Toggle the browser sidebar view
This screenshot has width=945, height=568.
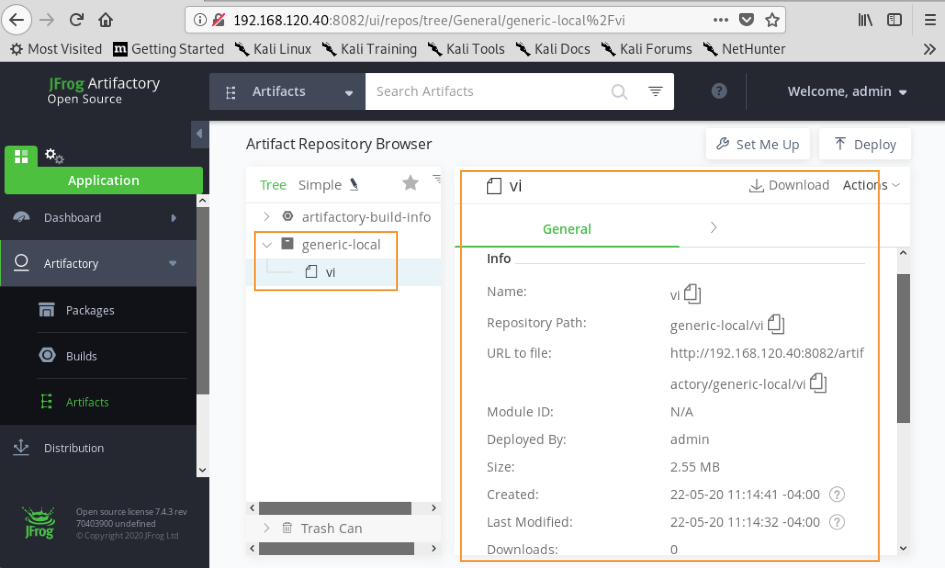coord(894,20)
